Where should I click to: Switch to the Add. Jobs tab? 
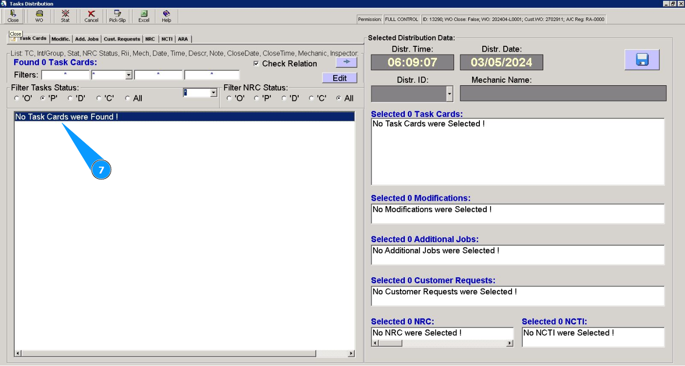click(87, 39)
